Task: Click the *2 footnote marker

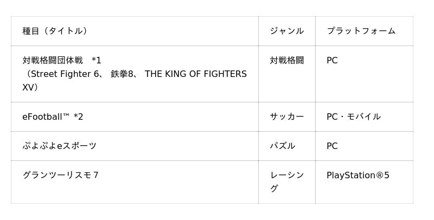Action: [x=79, y=117]
